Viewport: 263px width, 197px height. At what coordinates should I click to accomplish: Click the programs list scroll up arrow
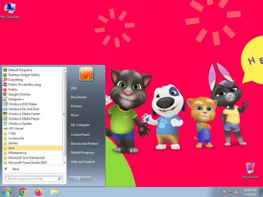(64, 70)
